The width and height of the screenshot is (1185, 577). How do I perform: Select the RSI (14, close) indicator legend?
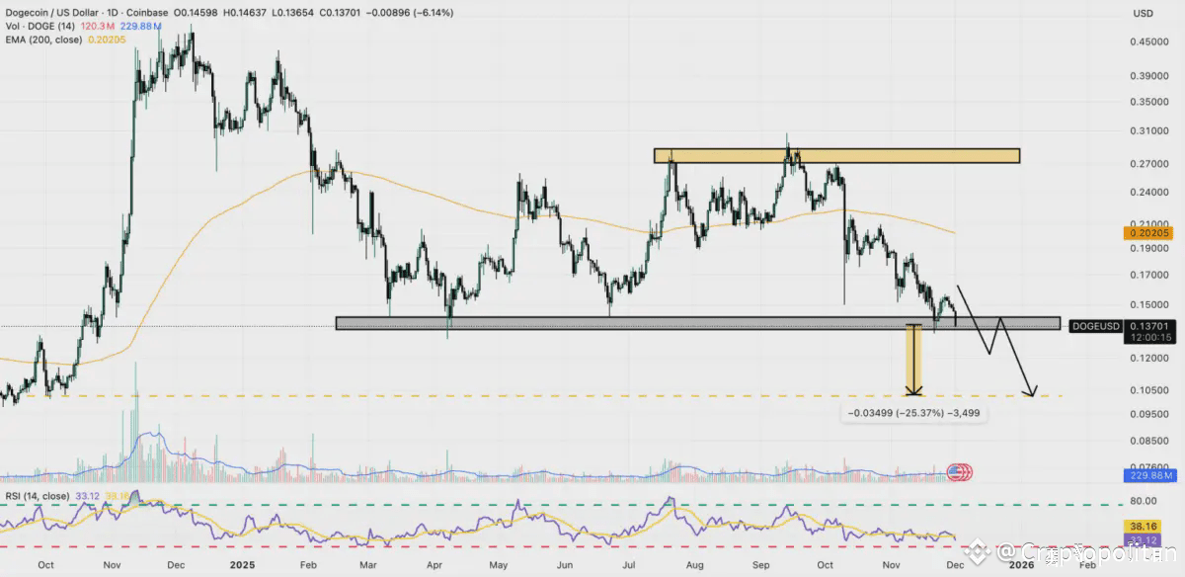tap(37, 496)
